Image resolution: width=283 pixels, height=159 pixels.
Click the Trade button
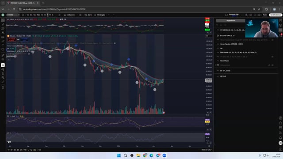265,15
